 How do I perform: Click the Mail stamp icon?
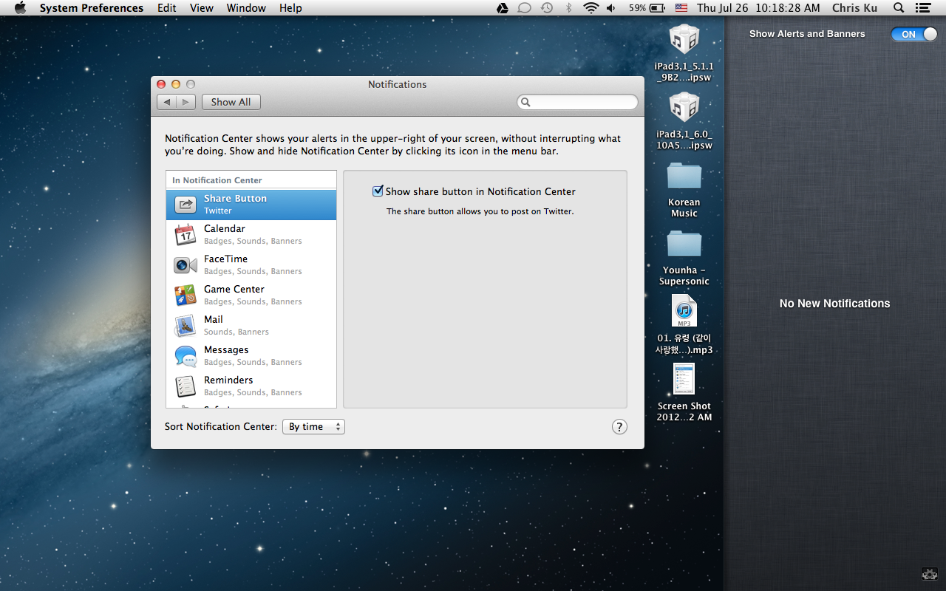(186, 326)
